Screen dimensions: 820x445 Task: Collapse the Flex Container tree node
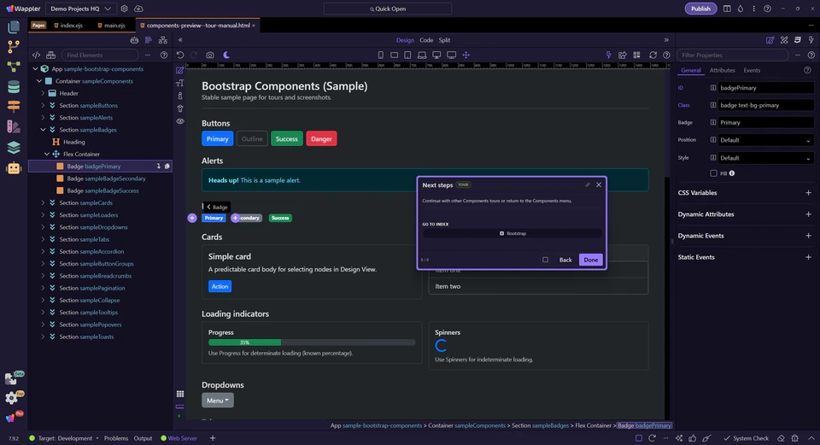point(47,155)
